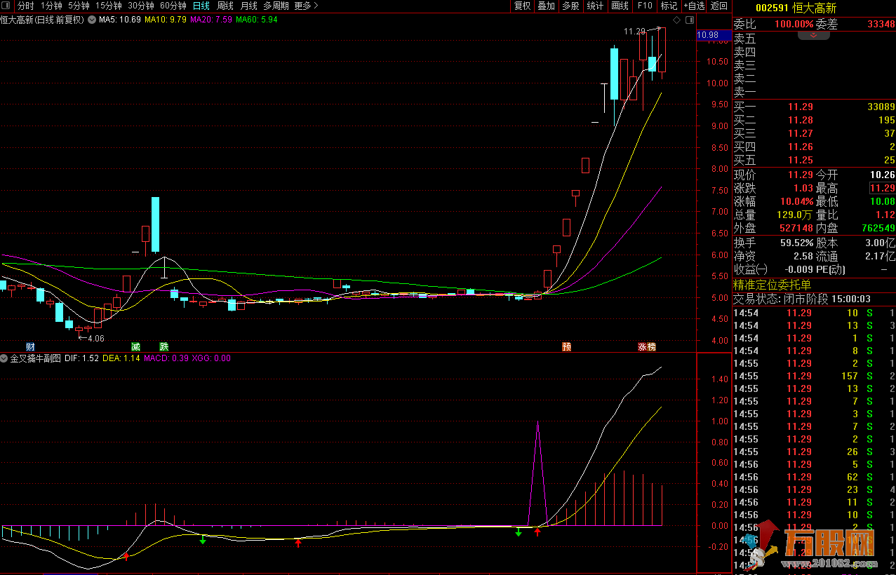
Task: Click the diamond icon above the chart
Action: 676,20
